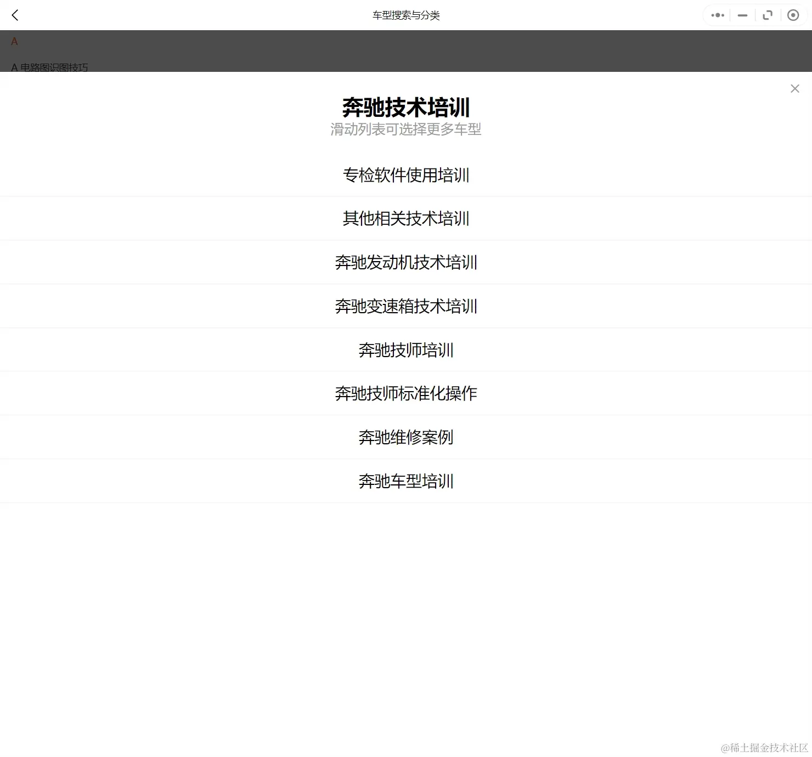Click the 奔驰技术培训 heading
Image resolution: width=812 pixels, height=757 pixels.
tap(406, 108)
